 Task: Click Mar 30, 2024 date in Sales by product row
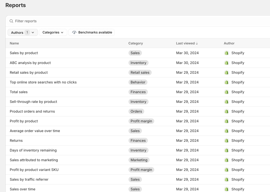tap(187, 53)
